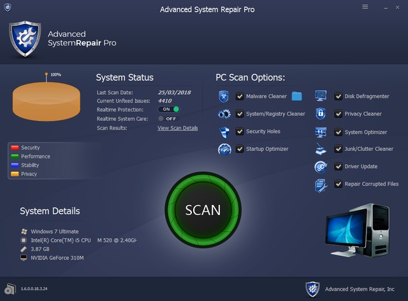Click the Security Holes icon
408x301 pixels.
[224, 132]
